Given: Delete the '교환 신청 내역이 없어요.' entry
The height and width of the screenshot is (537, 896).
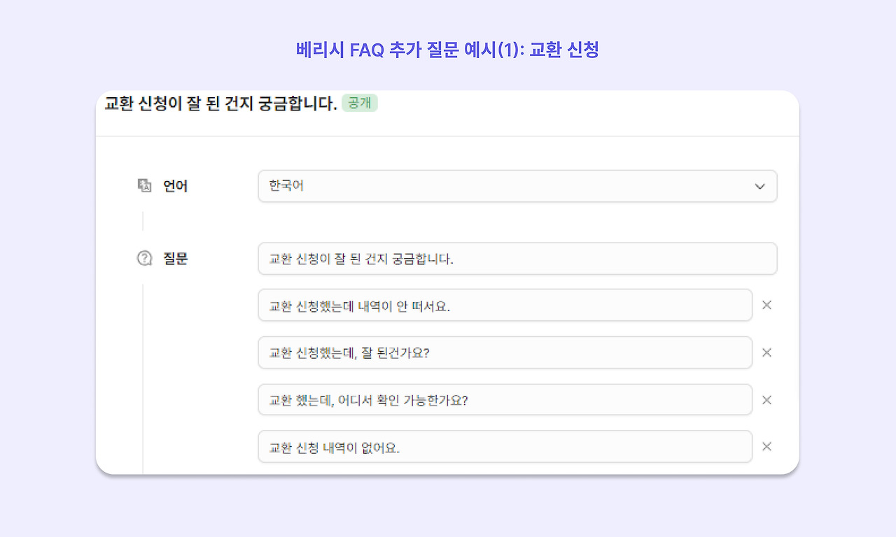Looking at the screenshot, I should pyautogui.click(x=766, y=446).
